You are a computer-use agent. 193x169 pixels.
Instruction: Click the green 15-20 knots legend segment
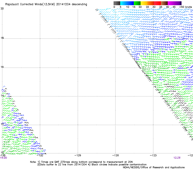pyautogui.click(x=137, y=3)
